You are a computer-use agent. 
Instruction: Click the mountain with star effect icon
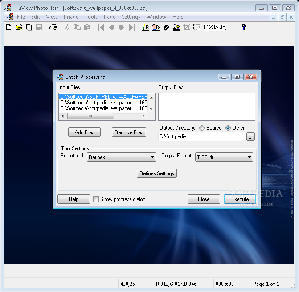[x=176, y=27]
